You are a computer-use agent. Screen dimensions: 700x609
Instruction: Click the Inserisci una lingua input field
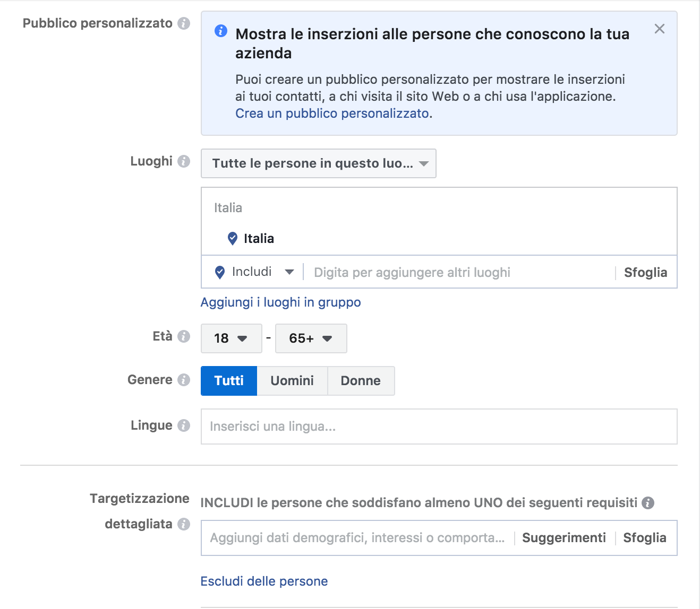[x=372, y=426]
